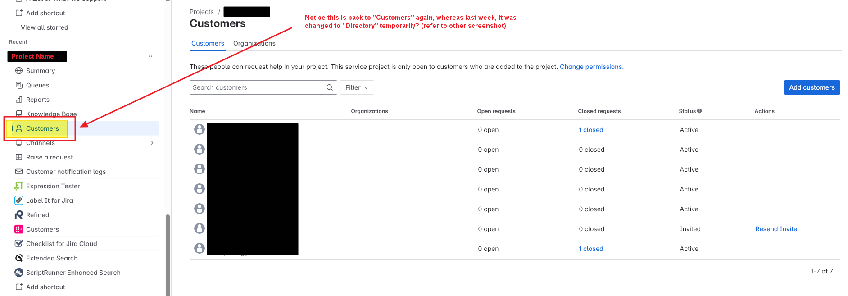Click the Change permissions link
848x296 pixels.
click(591, 67)
